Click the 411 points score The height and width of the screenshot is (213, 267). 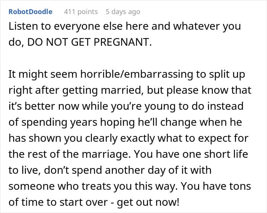coord(81,12)
